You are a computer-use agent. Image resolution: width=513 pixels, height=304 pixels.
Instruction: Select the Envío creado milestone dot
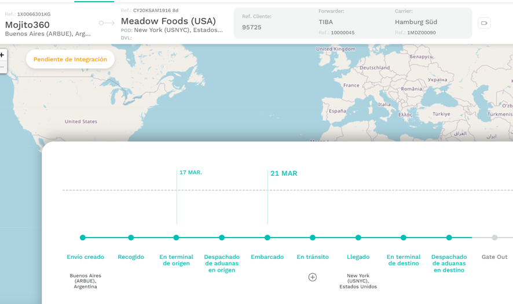(83, 238)
